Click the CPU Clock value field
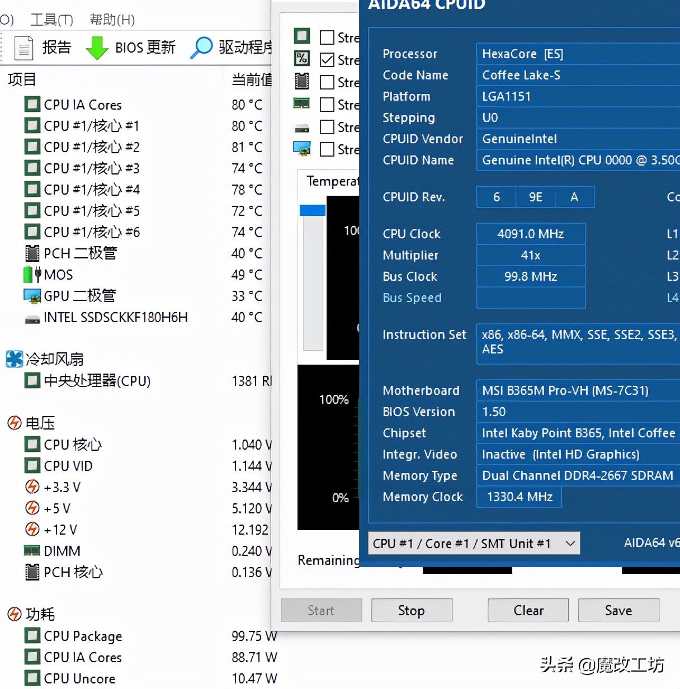The image size is (680, 689). coord(530,234)
